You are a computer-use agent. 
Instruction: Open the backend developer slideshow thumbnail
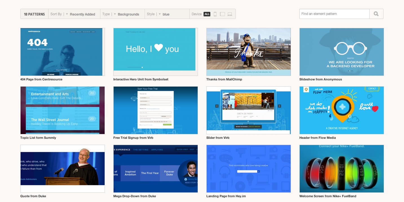click(x=342, y=52)
